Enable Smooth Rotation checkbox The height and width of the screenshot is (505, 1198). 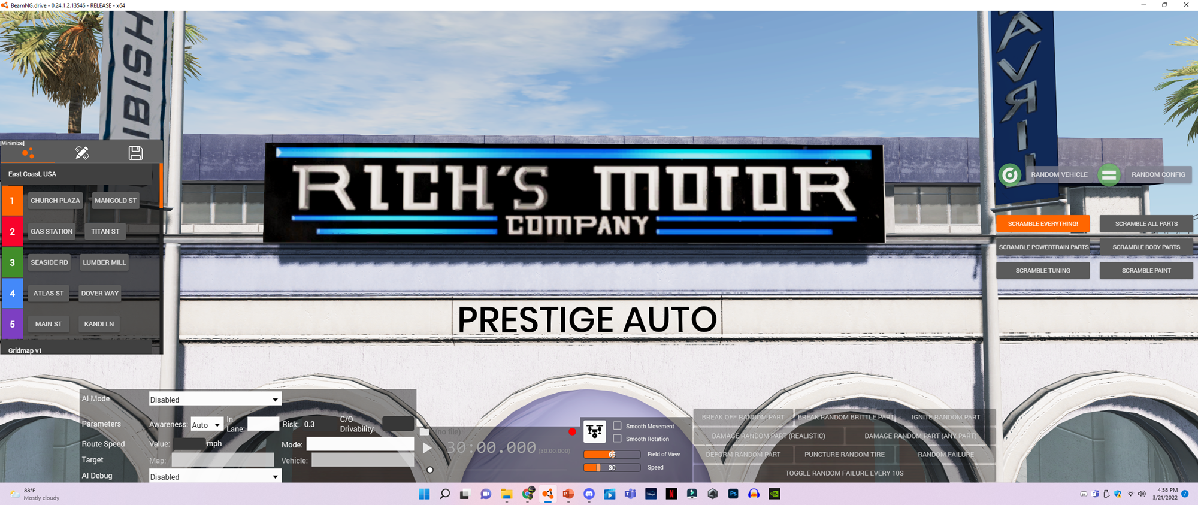click(617, 439)
